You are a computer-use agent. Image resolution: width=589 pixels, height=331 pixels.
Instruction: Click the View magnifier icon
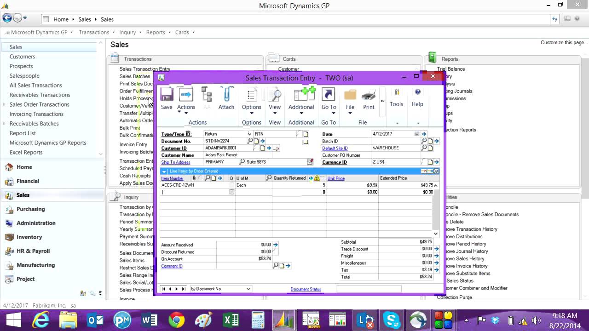[275, 95]
